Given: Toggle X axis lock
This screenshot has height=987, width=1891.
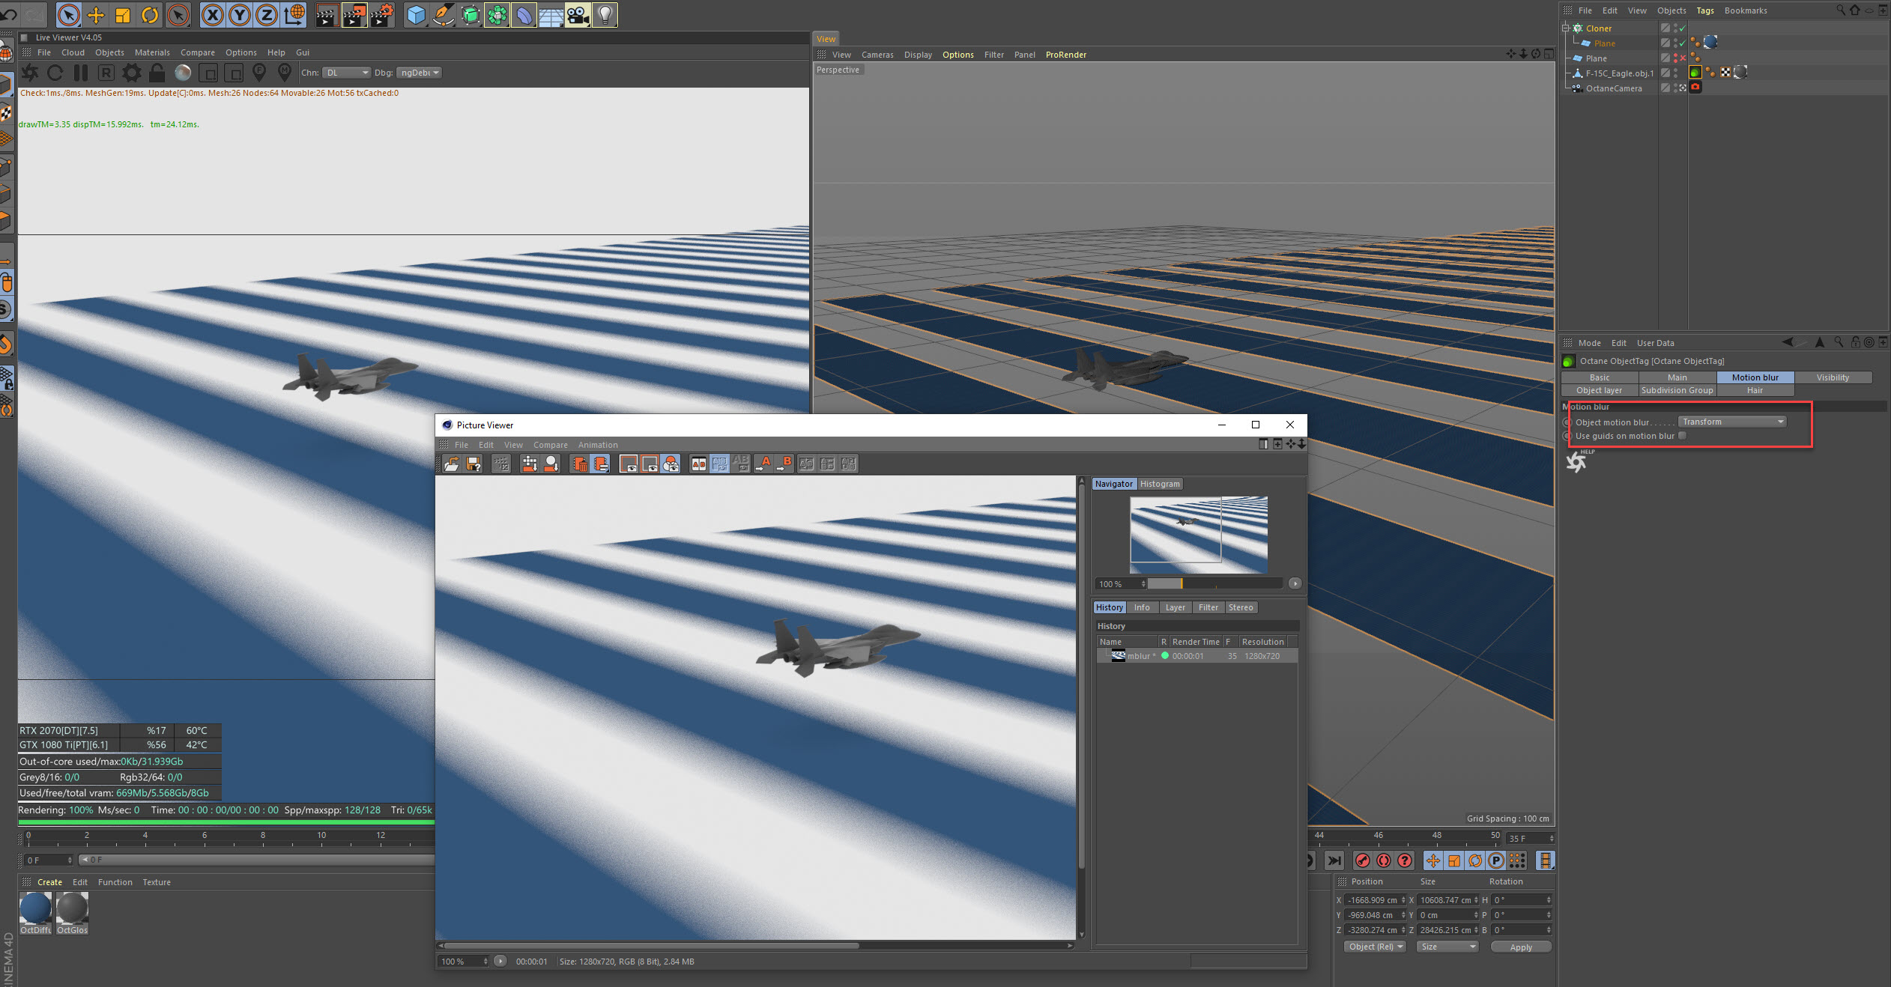Looking at the screenshot, I should 213,15.
